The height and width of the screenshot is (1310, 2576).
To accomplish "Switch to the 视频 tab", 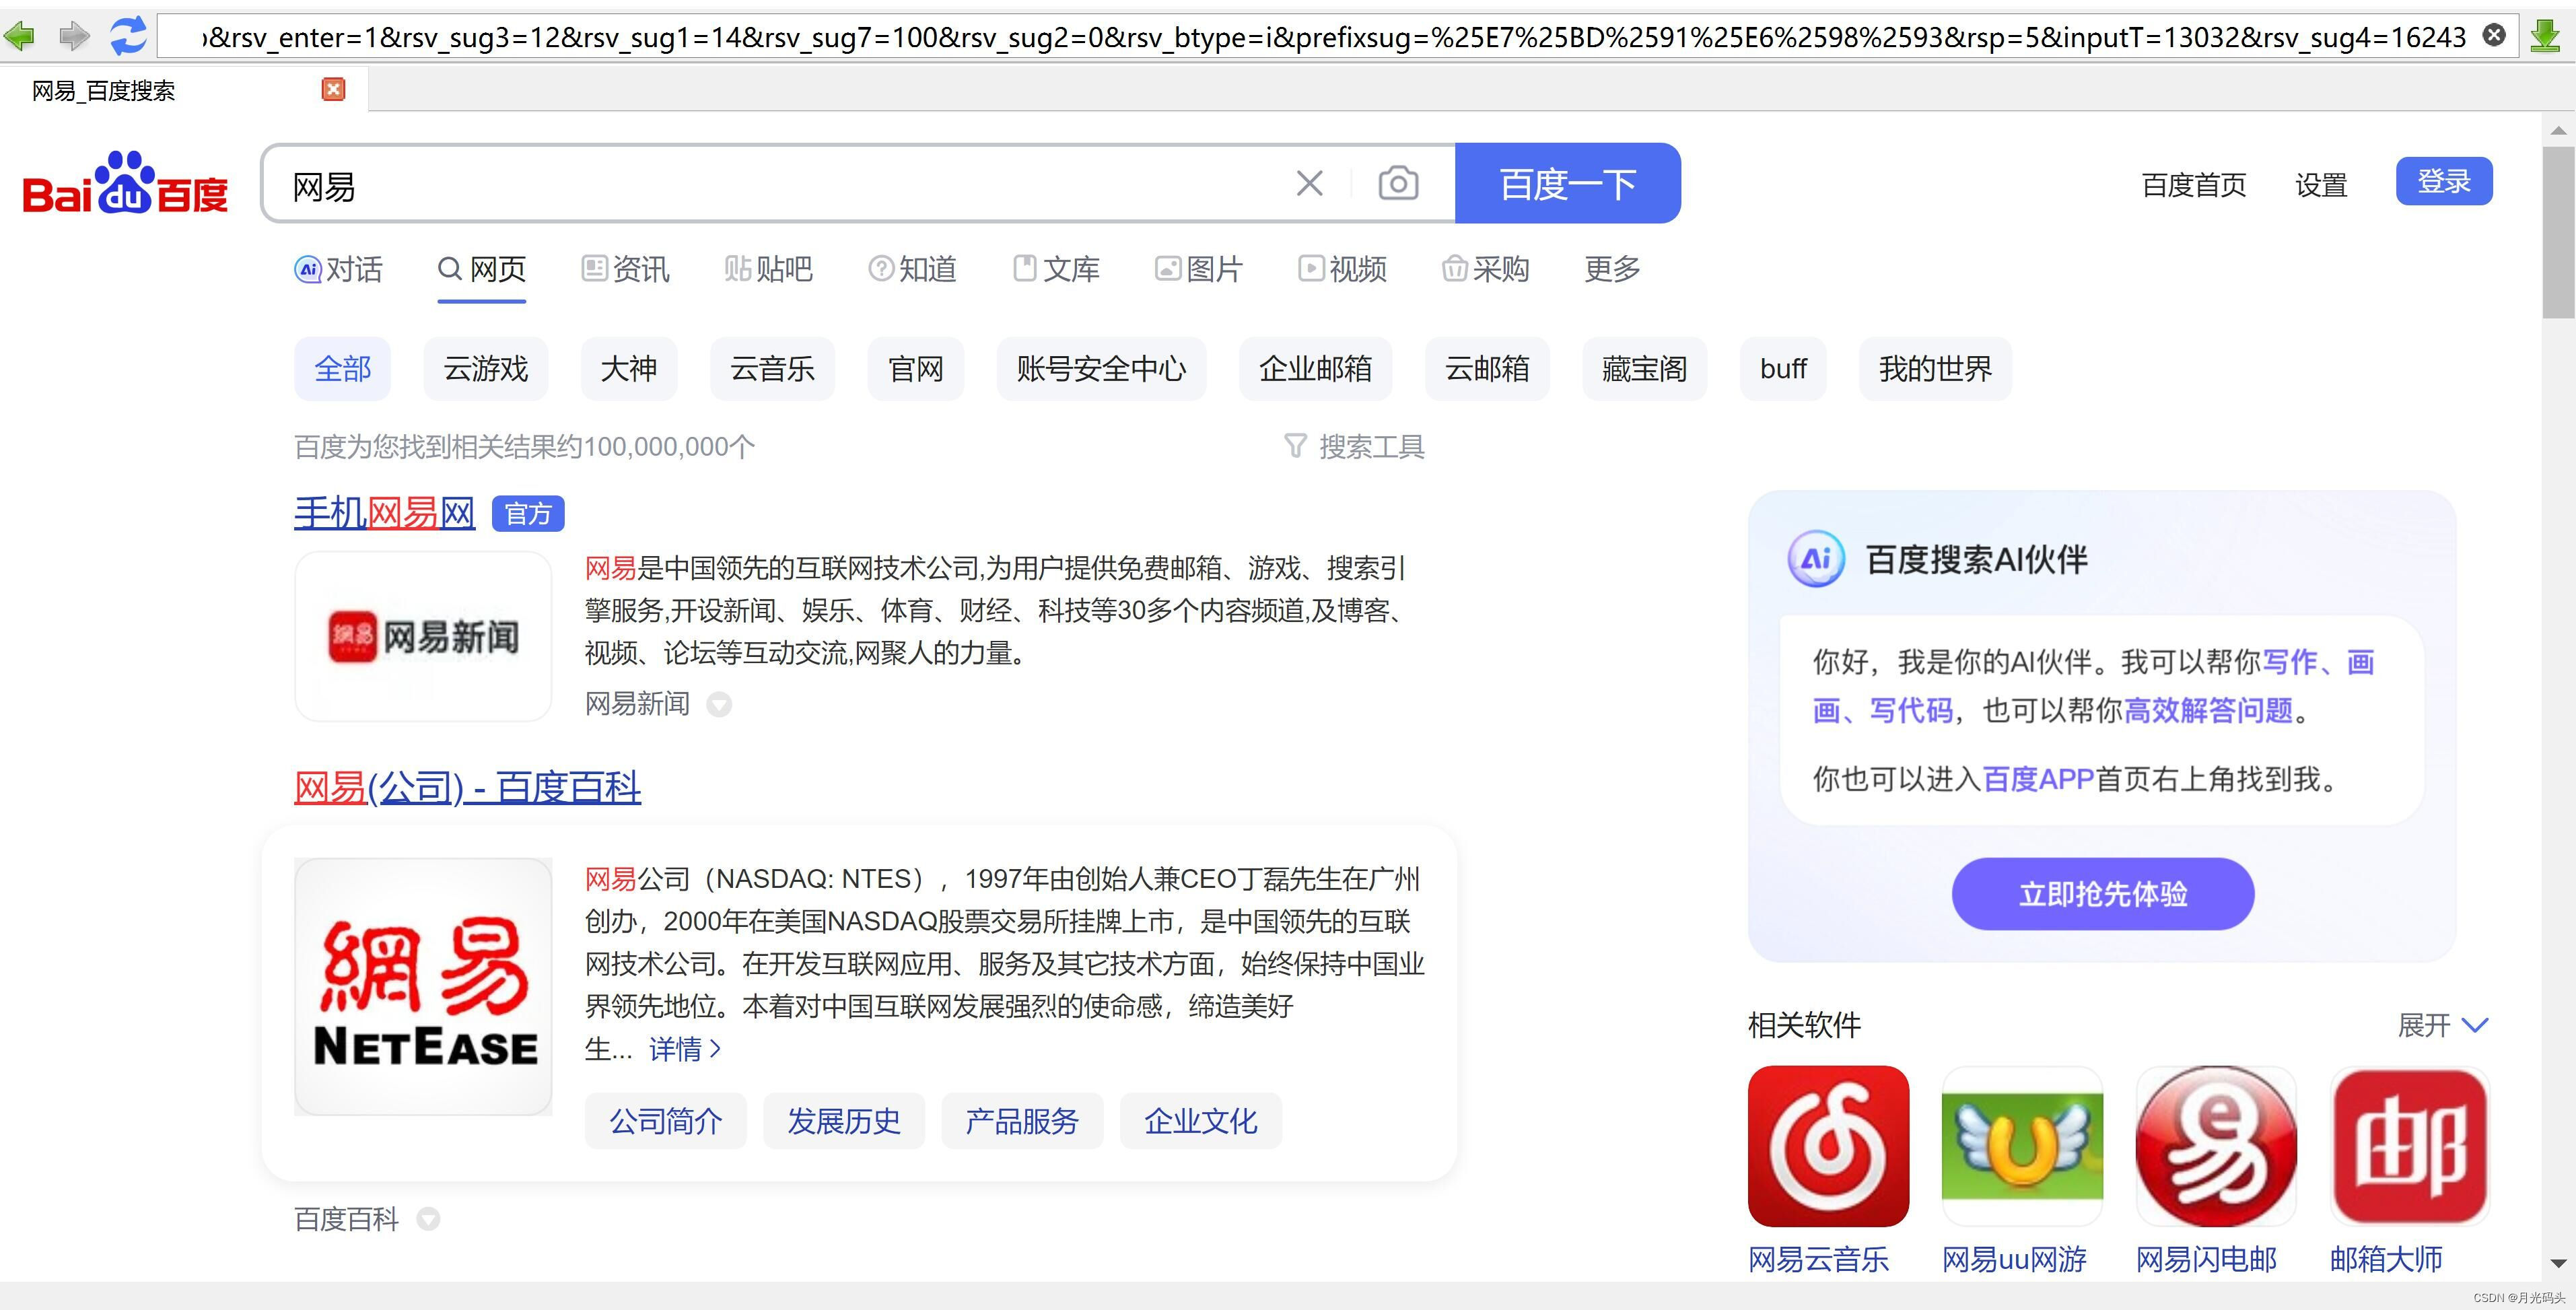I will point(1342,269).
